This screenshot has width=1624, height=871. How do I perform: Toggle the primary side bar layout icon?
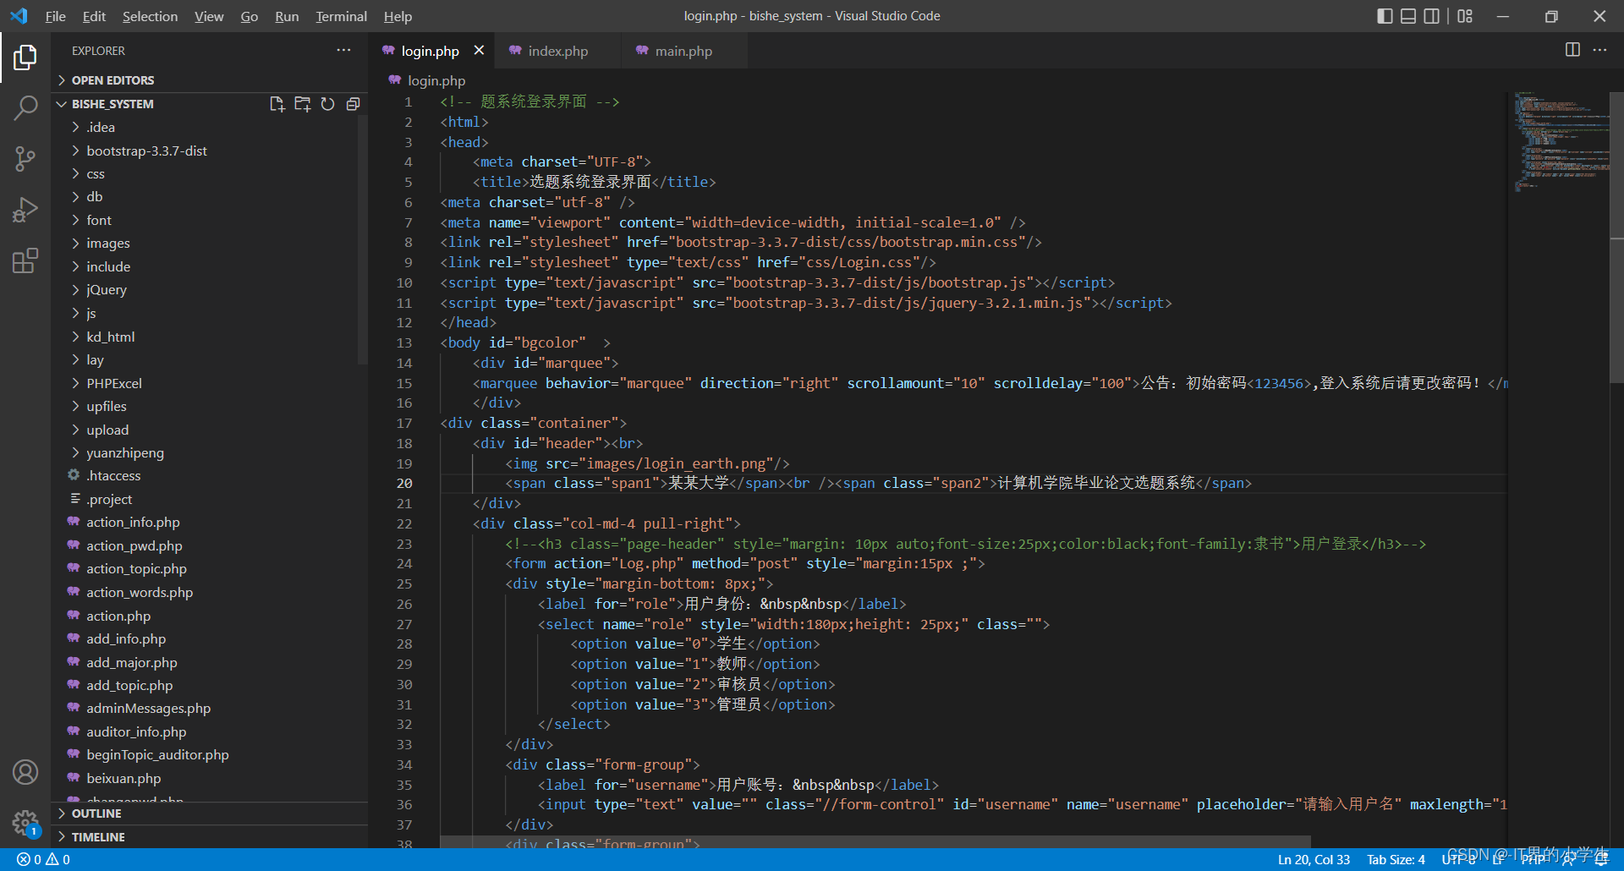click(x=1385, y=16)
